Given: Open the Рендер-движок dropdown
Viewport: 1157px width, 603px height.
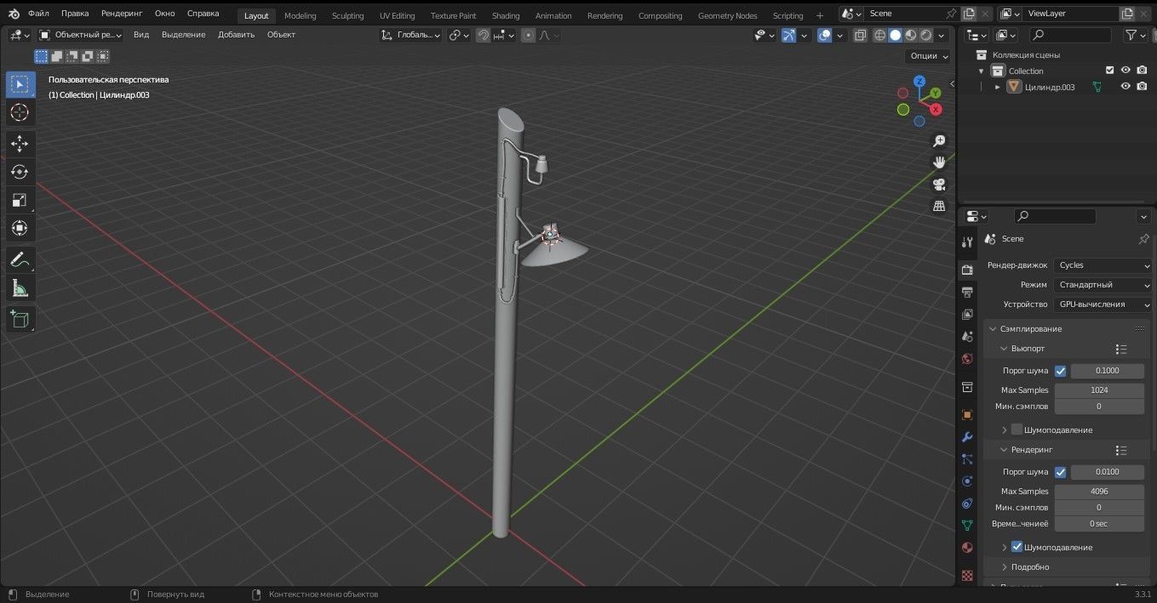Looking at the screenshot, I should pyautogui.click(x=1103, y=265).
